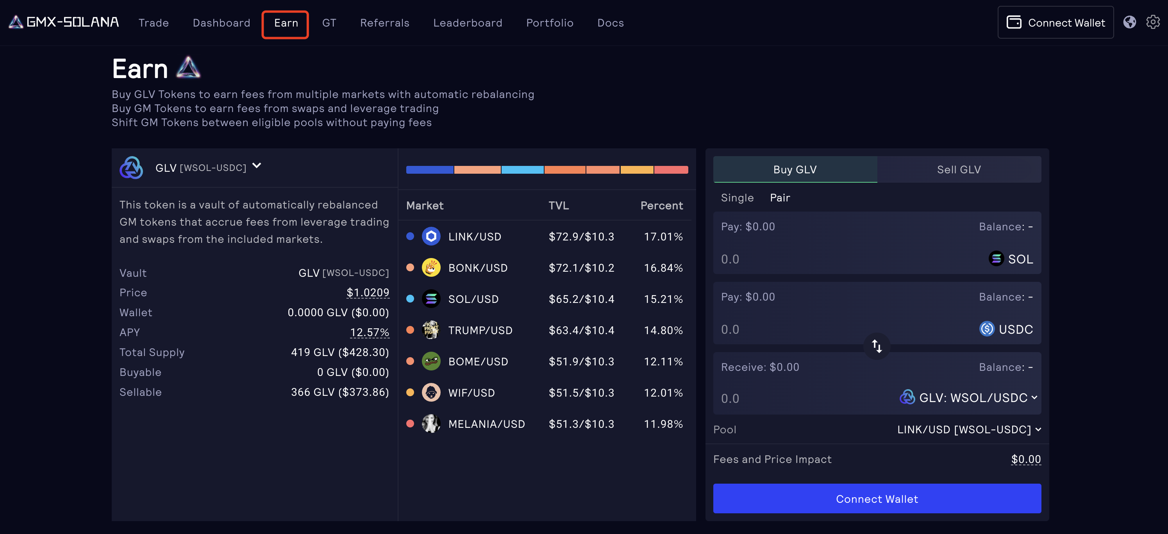Go to the Leaderboard page
This screenshot has height=534, width=1168.
467,23
